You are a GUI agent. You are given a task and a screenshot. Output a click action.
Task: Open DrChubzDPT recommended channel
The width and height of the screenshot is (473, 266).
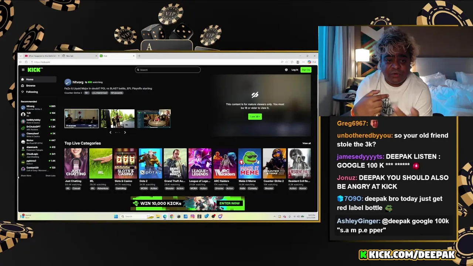(x=38, y=128)
